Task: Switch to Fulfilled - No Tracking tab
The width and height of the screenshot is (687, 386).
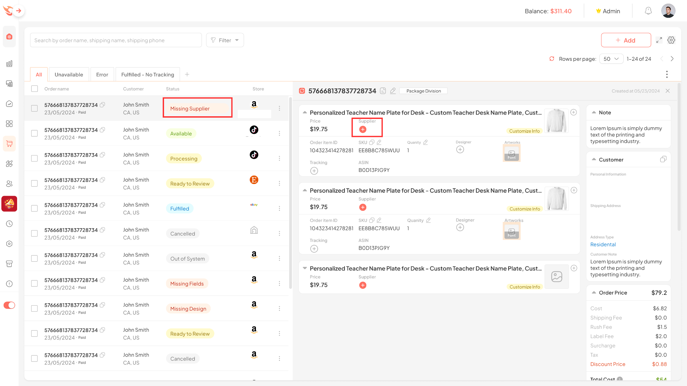Action: (x=148, y=74)
